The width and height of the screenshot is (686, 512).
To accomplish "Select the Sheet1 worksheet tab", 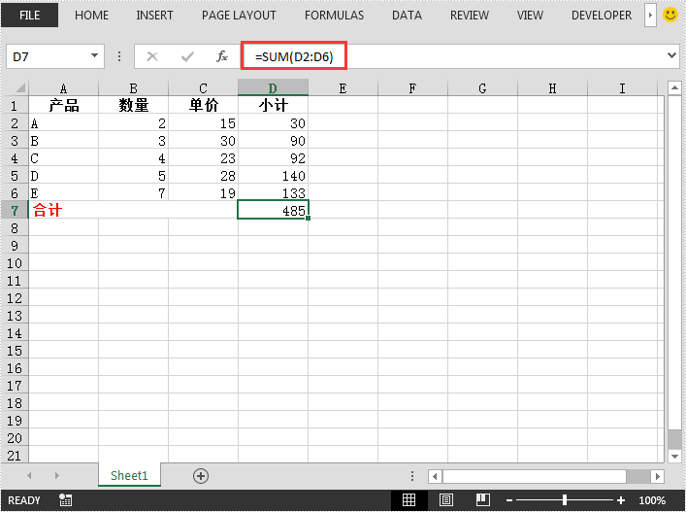I will pos(129,475).
